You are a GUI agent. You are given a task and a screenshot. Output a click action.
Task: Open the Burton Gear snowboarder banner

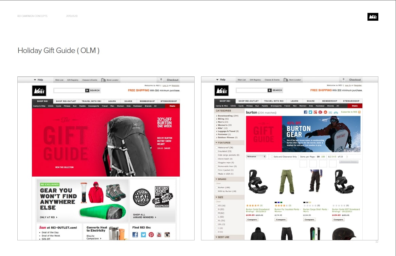(x=321, y=134)
